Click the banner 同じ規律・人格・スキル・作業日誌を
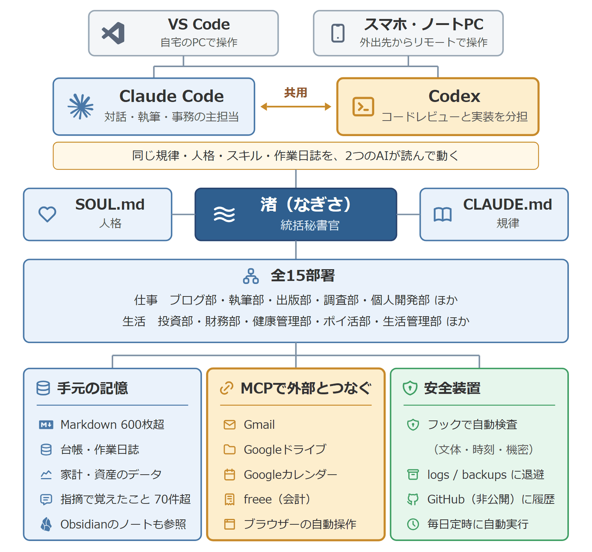The image size is (592, 552). (x=296, y=156)
